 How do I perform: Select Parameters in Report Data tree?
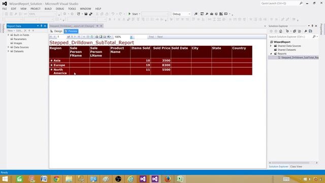point(20,39)
